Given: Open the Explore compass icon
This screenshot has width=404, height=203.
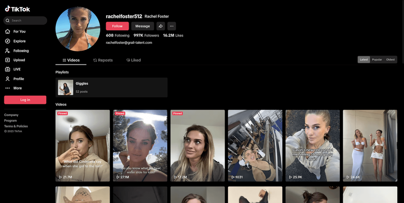Looking at the screenshot, I should pyautogui.click(x=8, y=41).
